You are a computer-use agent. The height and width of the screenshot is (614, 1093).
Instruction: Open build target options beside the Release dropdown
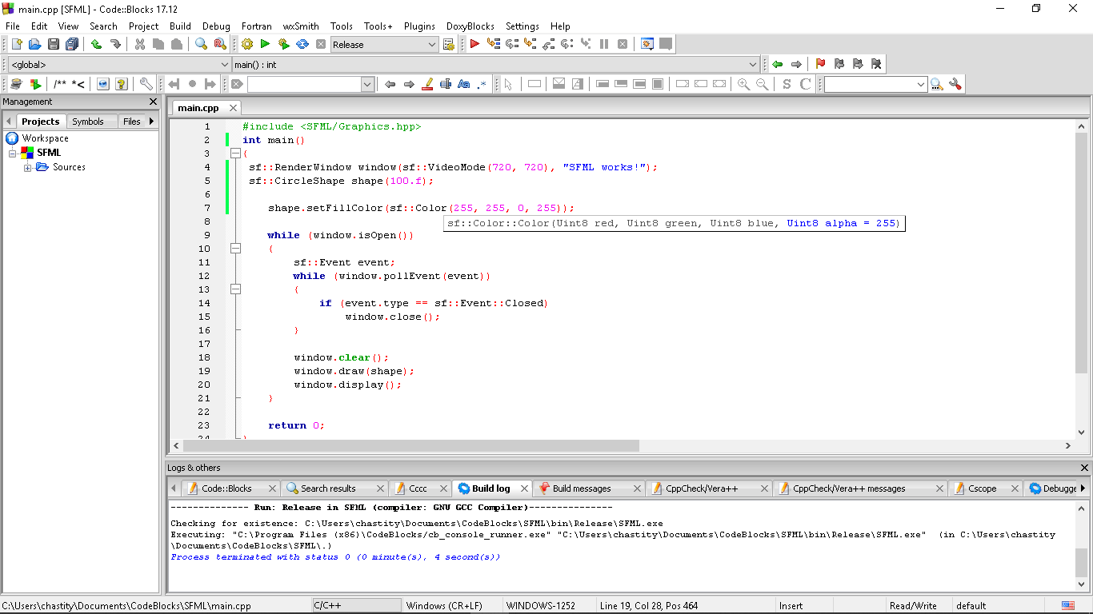click(x=449, y=44)
